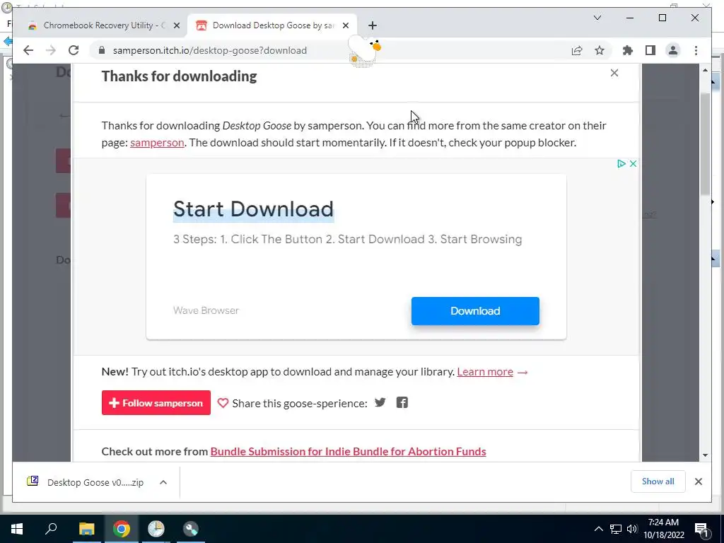Select the Download Desktop Goose tab
Screen dimensions: 724x543
pyautogui.click(x=272, y=25)
